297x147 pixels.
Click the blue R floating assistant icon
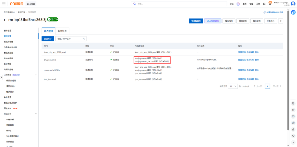[293, 12]
